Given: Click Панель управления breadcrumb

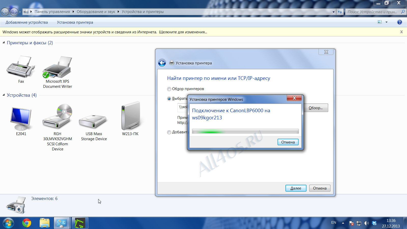Looking at the screenshot, I should point(52,12).
